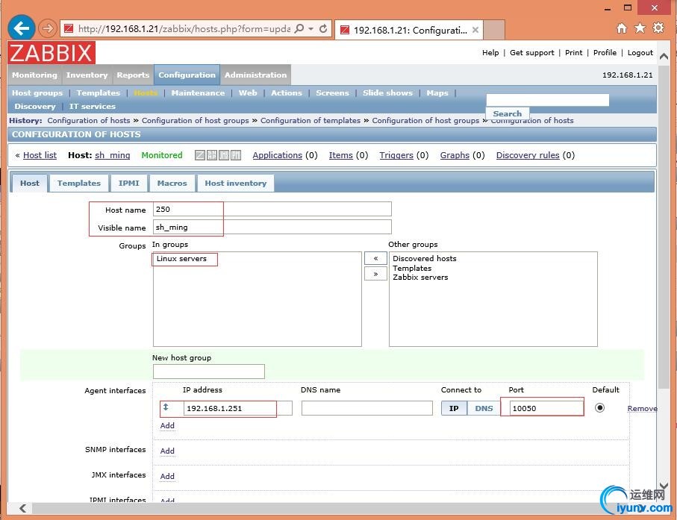This screenshot has width=677, height=520.
Task: Switch to the Host tab
Action: pos(29,184)
